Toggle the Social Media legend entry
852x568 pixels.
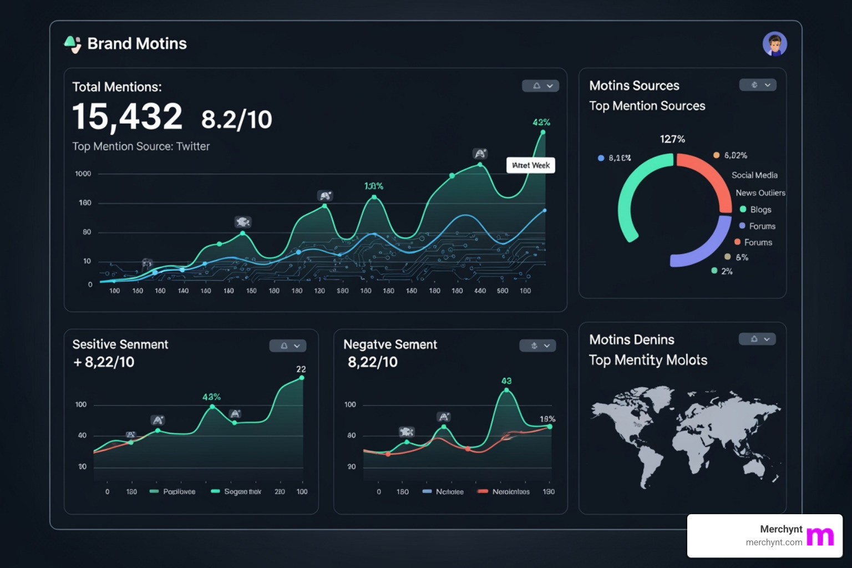pos(755,175)
